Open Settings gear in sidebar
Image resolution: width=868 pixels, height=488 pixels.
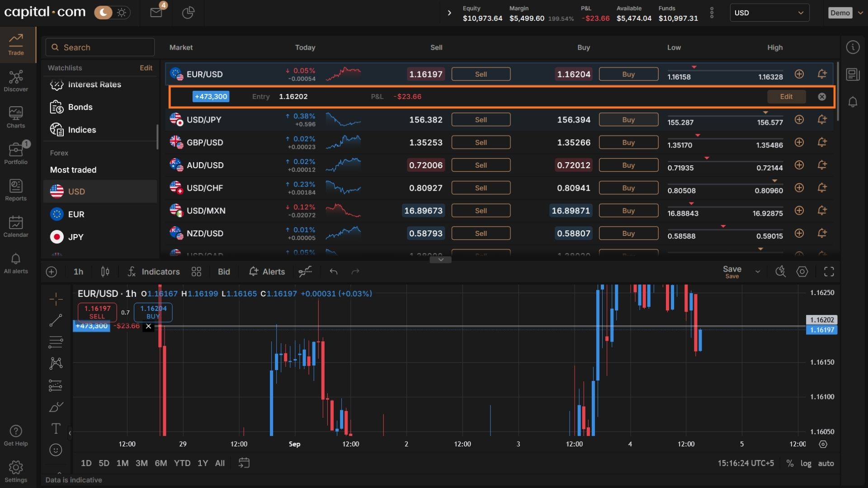pyautogui.click(x=16, y=472)
